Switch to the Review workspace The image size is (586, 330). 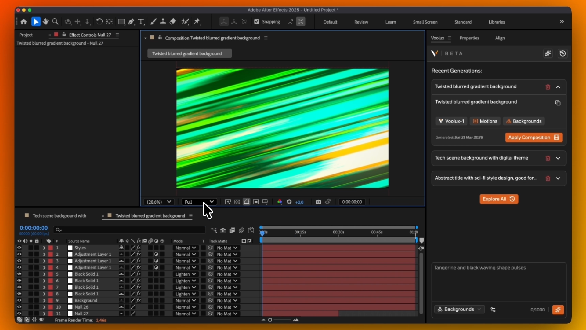pyautogui.click(x=361, y=22)
